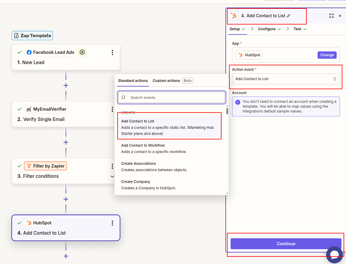Click the Continue button
The width and height of the screenshot is (346, 264).
pyautogui.click(x=286, y=244)
